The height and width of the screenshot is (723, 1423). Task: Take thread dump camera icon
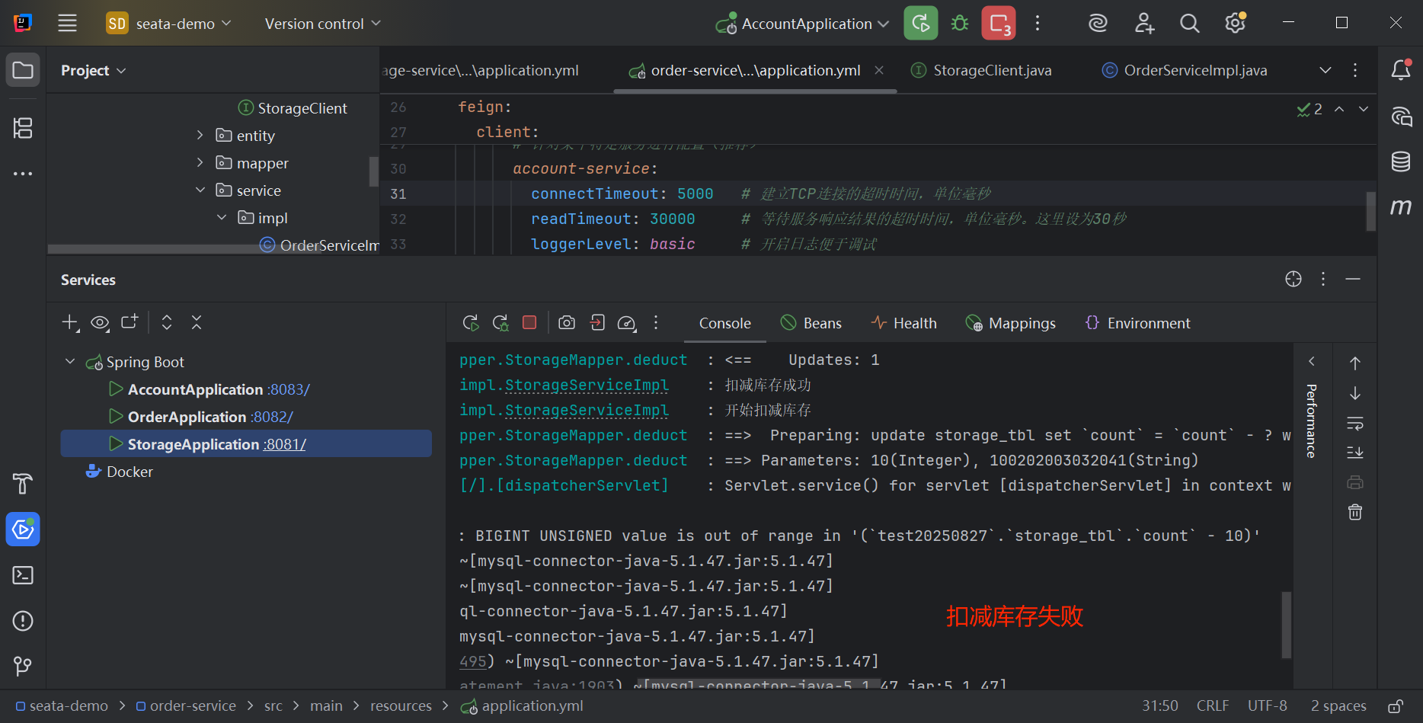tap(567, 322)
